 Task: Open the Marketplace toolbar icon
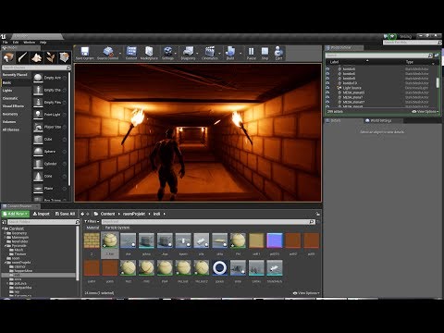click(x=149, y=52)
